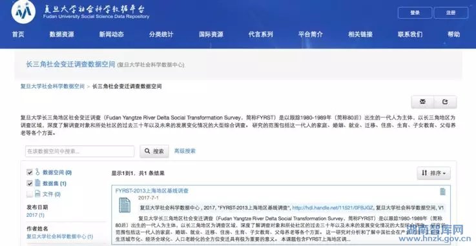Open the 首页 menu item
Screen dimensions: 476x246
click(x=18, y=34)
